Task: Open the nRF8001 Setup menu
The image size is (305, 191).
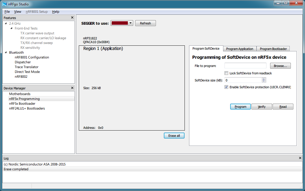Action: click(x=37, y=12)
